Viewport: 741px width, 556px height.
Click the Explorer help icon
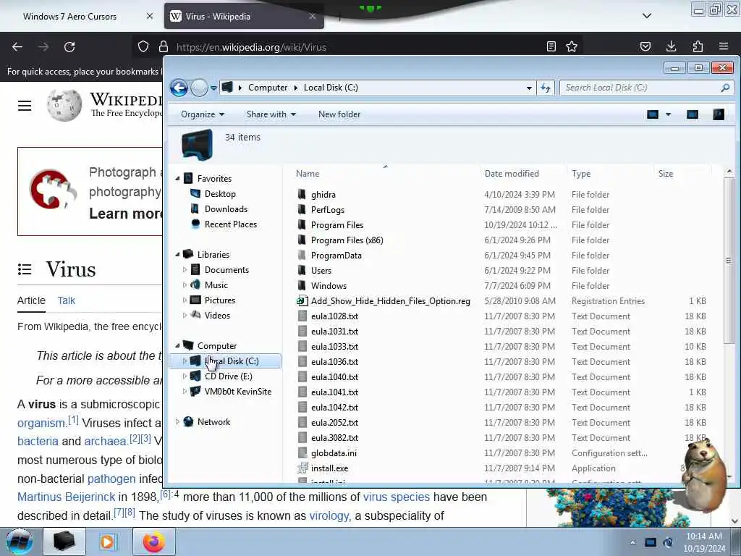pos(719,114)
